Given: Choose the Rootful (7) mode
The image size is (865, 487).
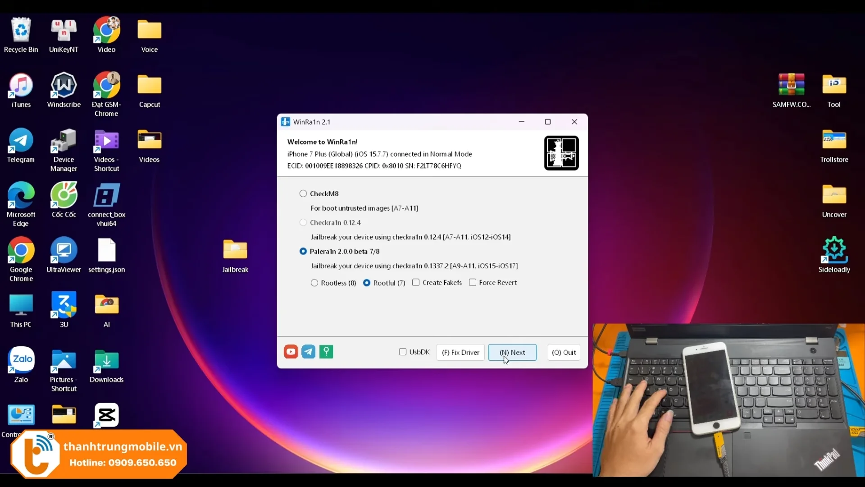Looking at the screenshot, I should (367, 283).
